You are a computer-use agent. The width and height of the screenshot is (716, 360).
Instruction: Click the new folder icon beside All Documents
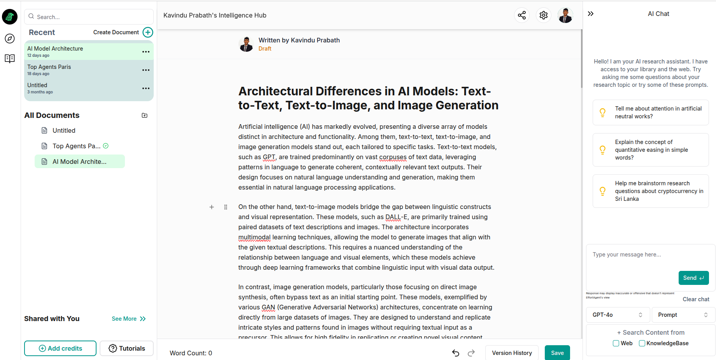pyautogui.click(x=145, y=116)
